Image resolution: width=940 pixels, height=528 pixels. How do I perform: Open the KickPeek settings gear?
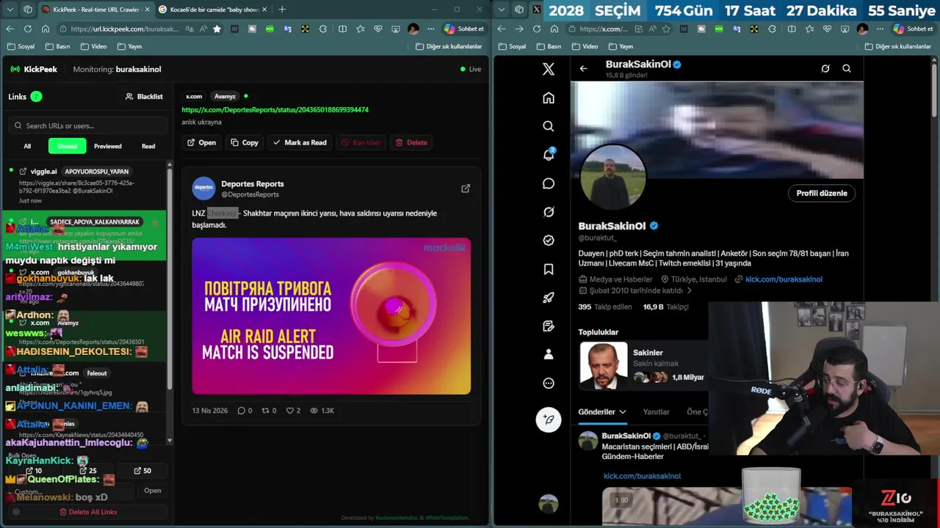[x=15, y=512]
